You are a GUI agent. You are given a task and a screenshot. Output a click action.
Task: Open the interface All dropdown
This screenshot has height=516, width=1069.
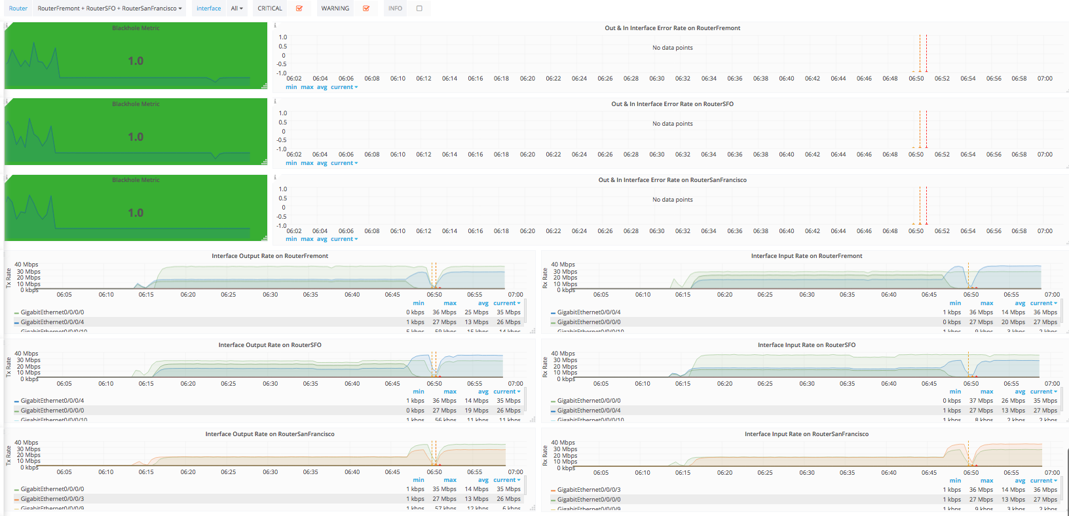coord(236,9)
